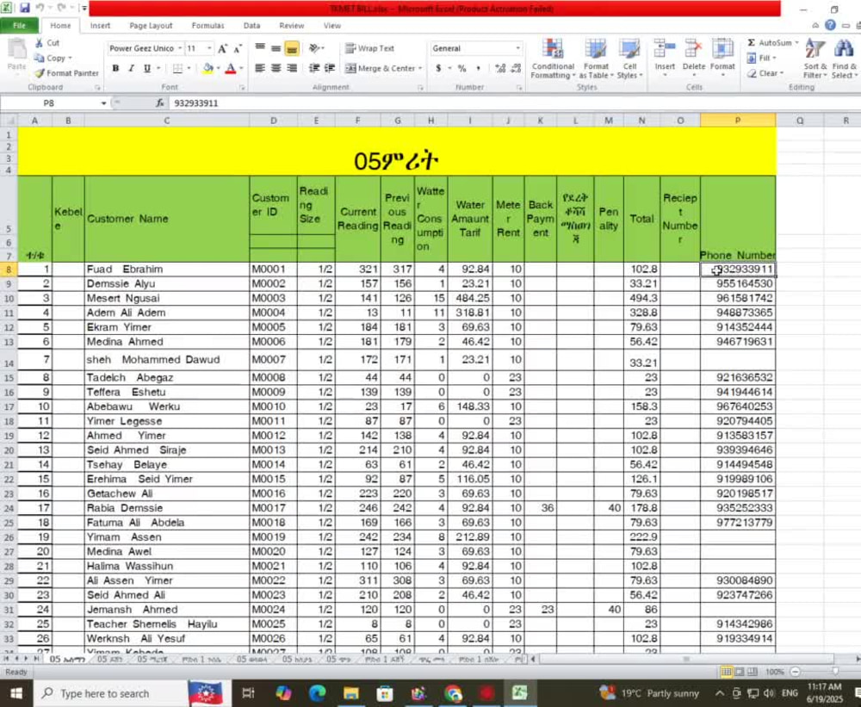861x707 pixels.
Task: Select cell with name Fuad Ebrahim
Action: point(167,270)
